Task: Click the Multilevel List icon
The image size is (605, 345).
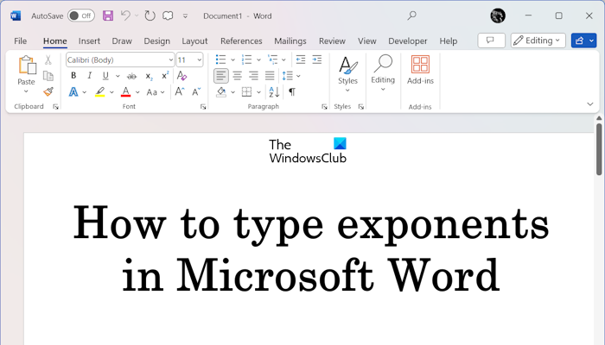Action: click(x=273, y=60)
